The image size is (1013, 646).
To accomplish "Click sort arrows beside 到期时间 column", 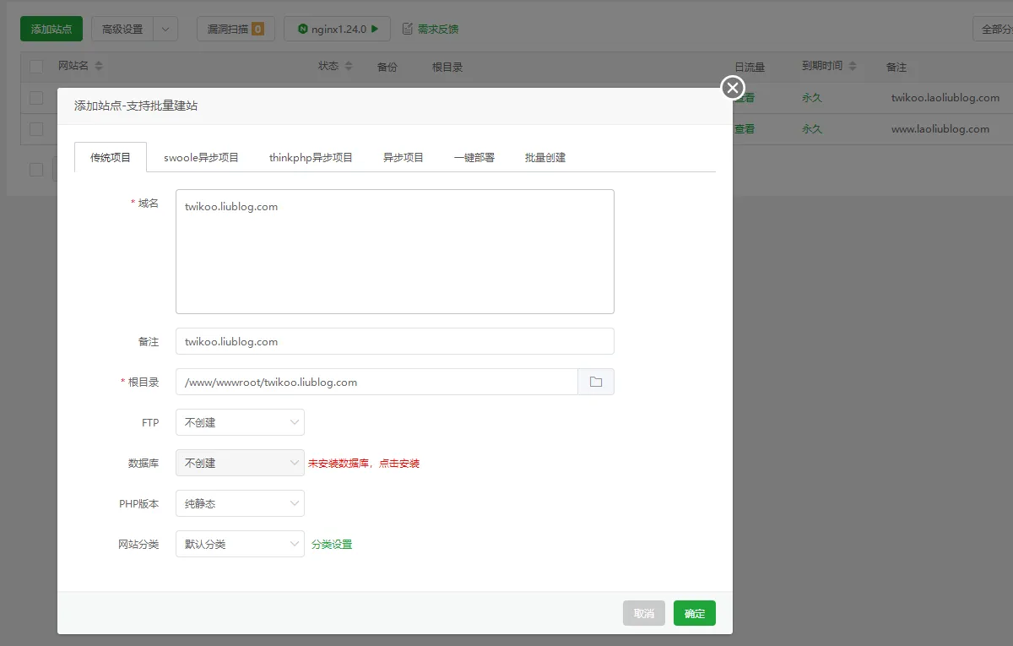I will coord(853,67).
